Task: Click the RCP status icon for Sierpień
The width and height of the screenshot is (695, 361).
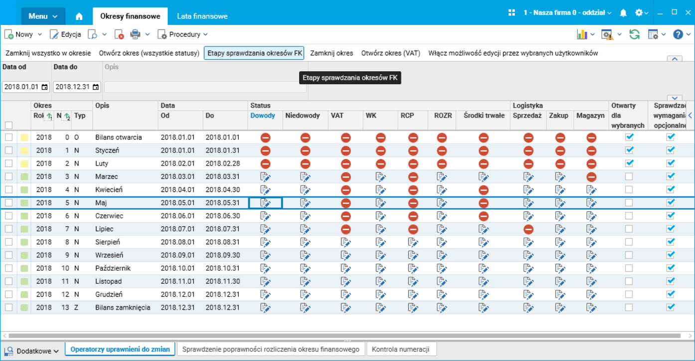Action: [x=413, y=242]
